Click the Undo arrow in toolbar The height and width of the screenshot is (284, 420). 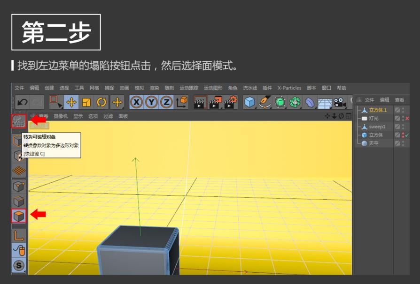click(x=22, y=102)
